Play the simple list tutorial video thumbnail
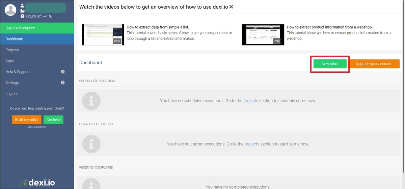 click(x=103, y=35)
